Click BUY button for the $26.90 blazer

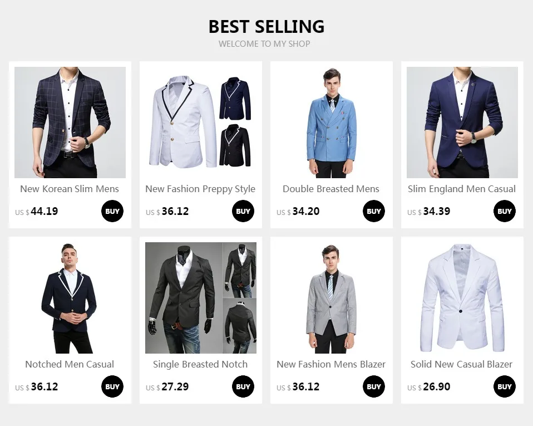(x=505, y=386)
